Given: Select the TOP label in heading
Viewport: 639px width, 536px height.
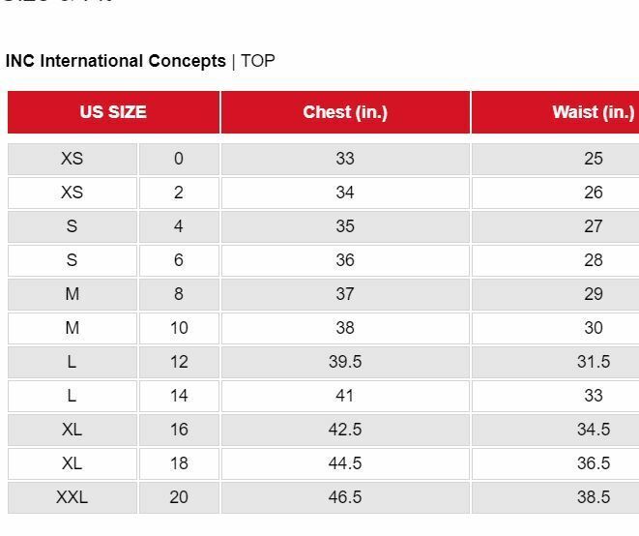Looking at the screenshot, I should tap(258, 61).
